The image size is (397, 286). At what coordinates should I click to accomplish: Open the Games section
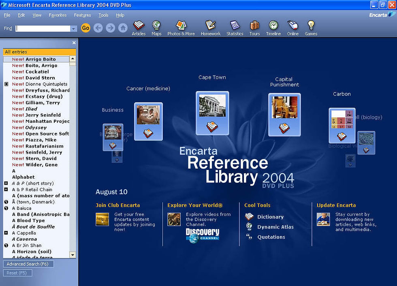(x=311, y=28)
